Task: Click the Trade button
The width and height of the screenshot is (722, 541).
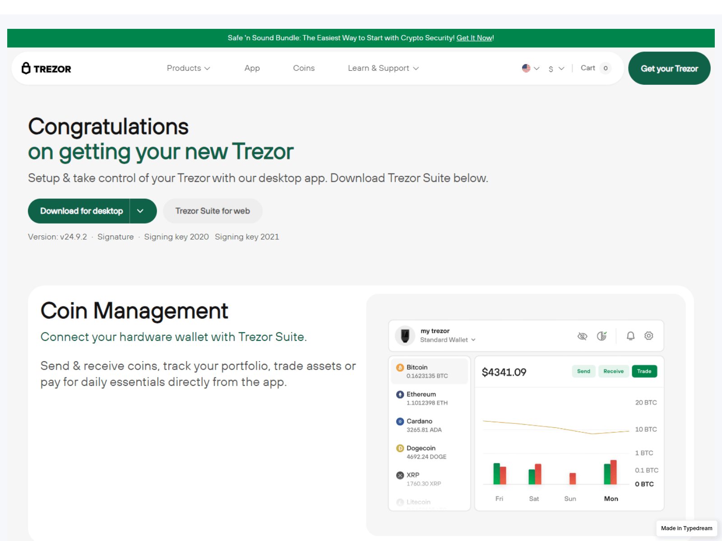Action: pyautogui.click(x=644, y=371)
